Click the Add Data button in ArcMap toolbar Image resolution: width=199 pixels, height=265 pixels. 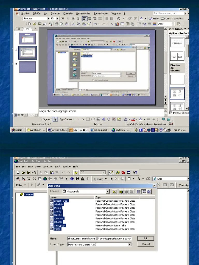point(76,172)
